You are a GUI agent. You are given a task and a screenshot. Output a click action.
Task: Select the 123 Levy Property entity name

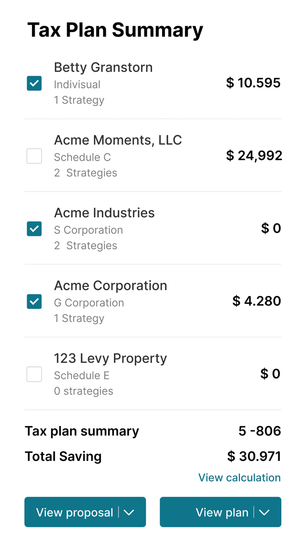pos(111,358)
